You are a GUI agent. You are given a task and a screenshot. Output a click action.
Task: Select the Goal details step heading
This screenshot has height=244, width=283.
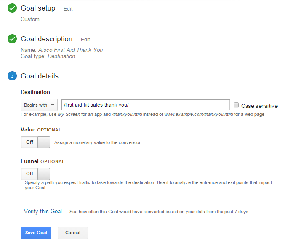[40, 76]
